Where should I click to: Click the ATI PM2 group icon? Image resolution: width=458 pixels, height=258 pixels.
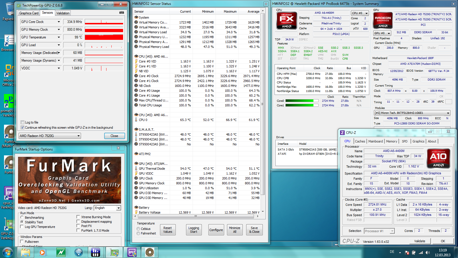pos(136,154)
